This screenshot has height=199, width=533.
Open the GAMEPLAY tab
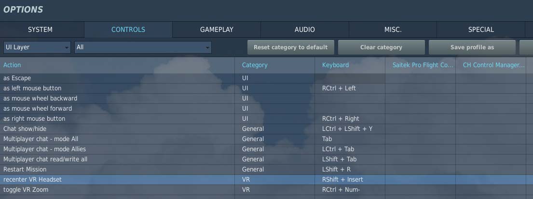pos(217,29)
